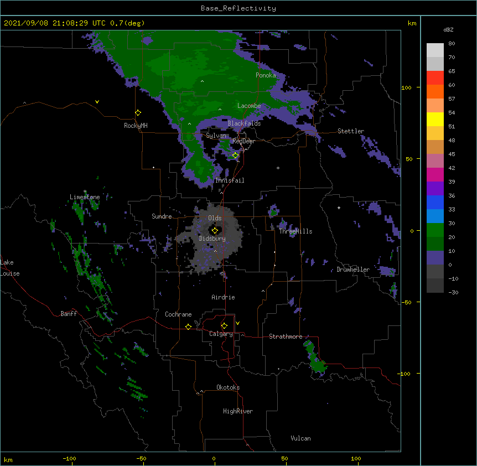477x466 pixels.
Task: Click the Limestone label
Action: tap(85, 197)
